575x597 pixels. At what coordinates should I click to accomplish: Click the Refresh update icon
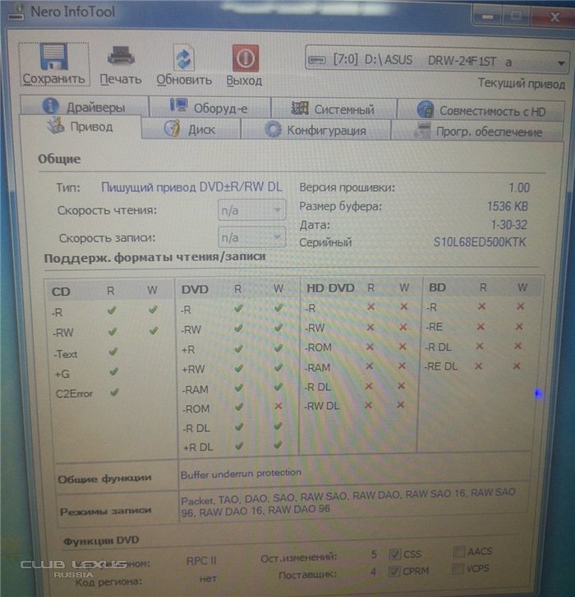coord(184,57)
